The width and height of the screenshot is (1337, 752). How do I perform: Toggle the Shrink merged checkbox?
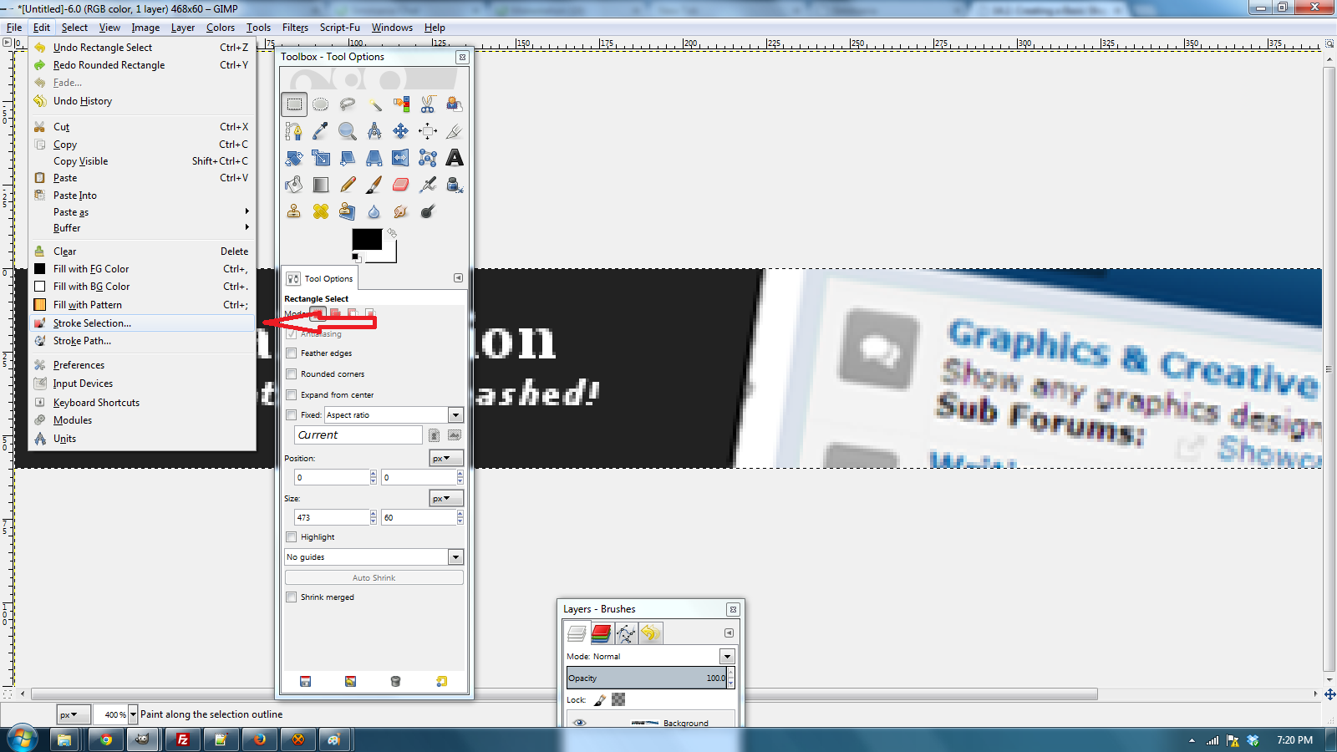click(292, 597)
